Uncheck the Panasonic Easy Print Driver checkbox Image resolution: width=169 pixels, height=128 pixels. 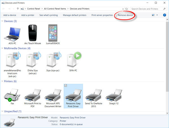pyautogui.click(x=66, y=86)
